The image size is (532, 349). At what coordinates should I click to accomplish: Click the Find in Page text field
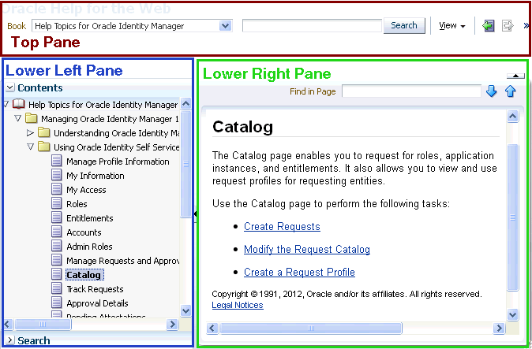tap(411, 91)
